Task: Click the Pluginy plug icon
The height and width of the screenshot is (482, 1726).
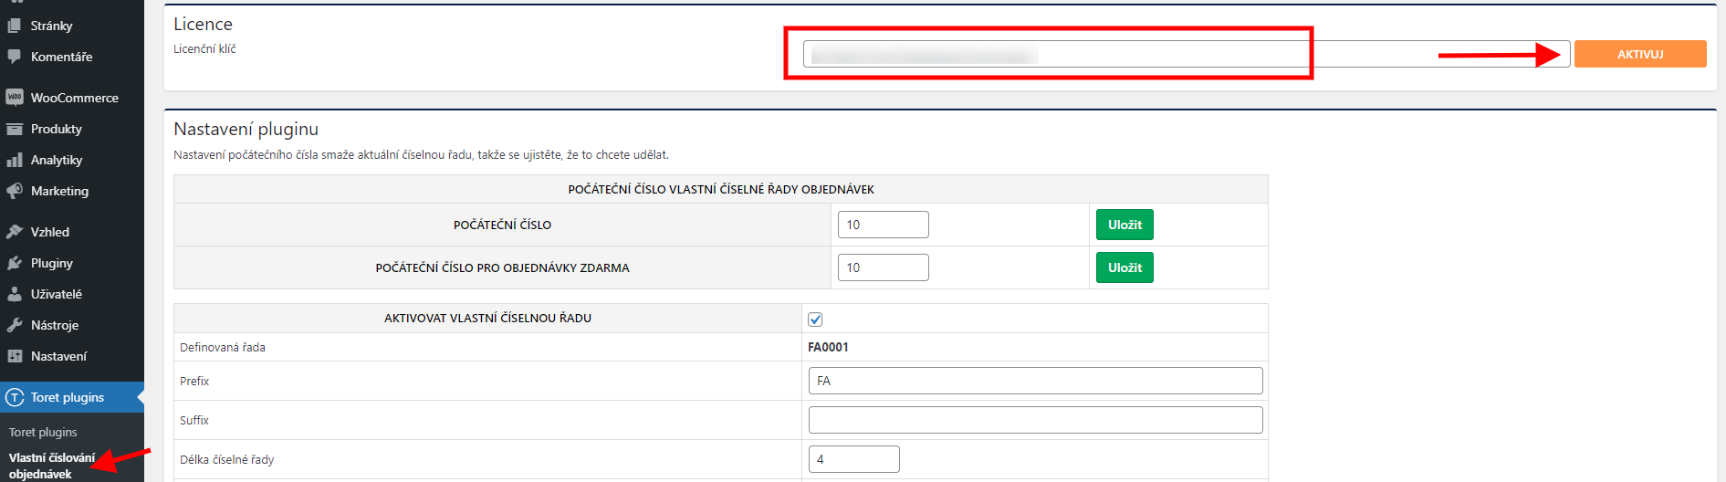Action: (x=15, y=263)
